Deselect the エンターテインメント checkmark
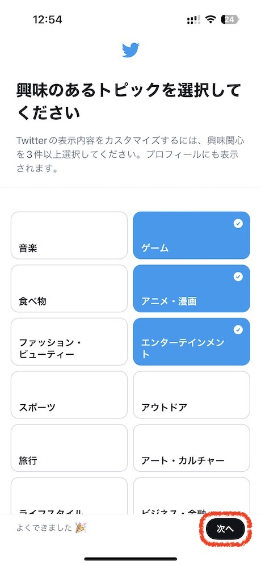 tap(238, 330)
